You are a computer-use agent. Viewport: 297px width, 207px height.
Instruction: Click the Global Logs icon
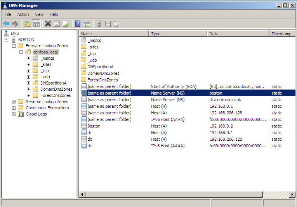coord(21,114)
